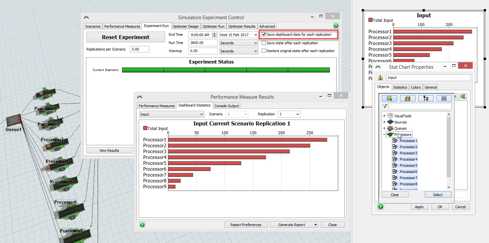Check Restore original state after each replication
Image resolution: width=489 pixels, height=243 pixels.
click(x=264, y=51)
